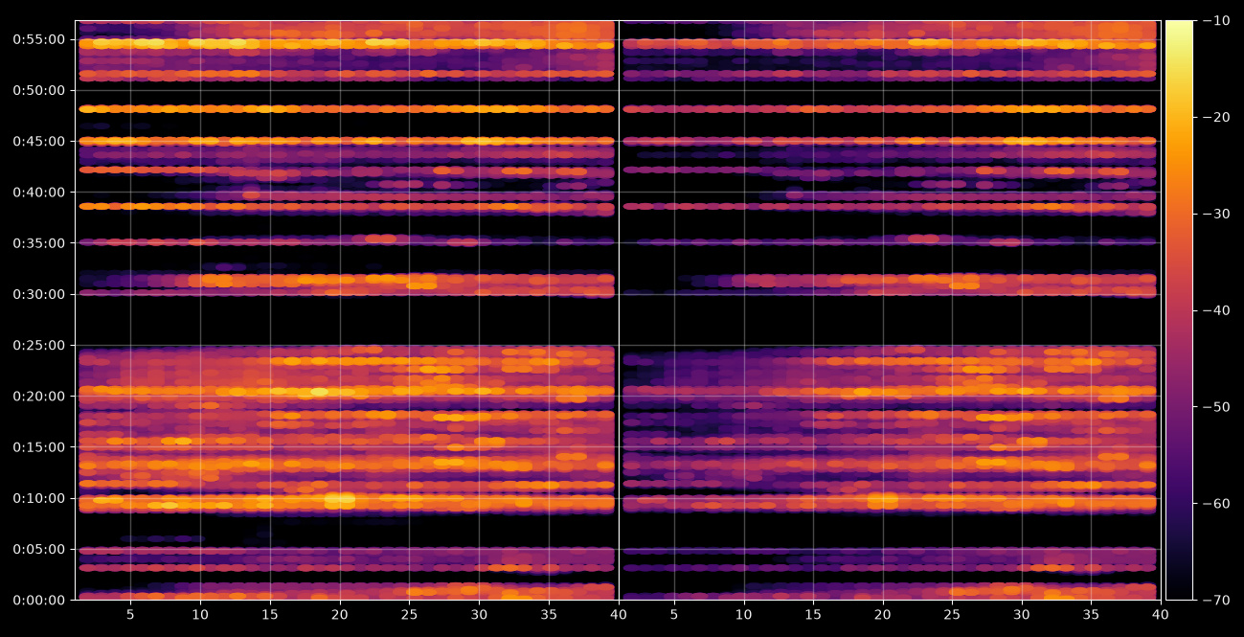Click the y-axis tick label 0:20:00
The height and width of the screenshot is (637, 1244).
pyautogui.click(x=38, y=397)
